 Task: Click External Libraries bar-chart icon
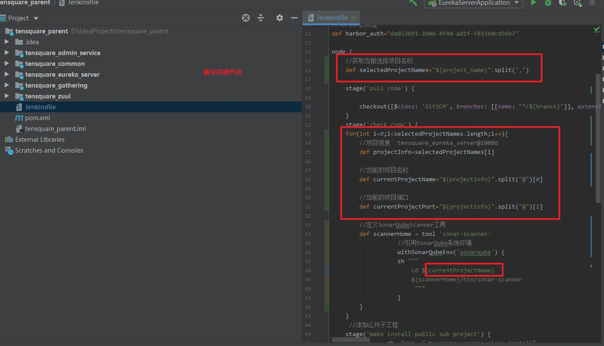click(9, 140)
